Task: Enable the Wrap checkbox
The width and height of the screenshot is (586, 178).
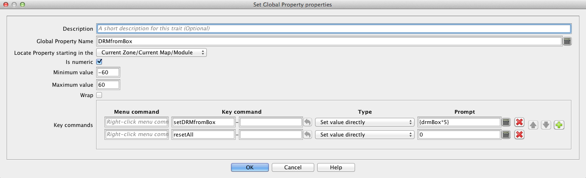Action: coord(99,95)
